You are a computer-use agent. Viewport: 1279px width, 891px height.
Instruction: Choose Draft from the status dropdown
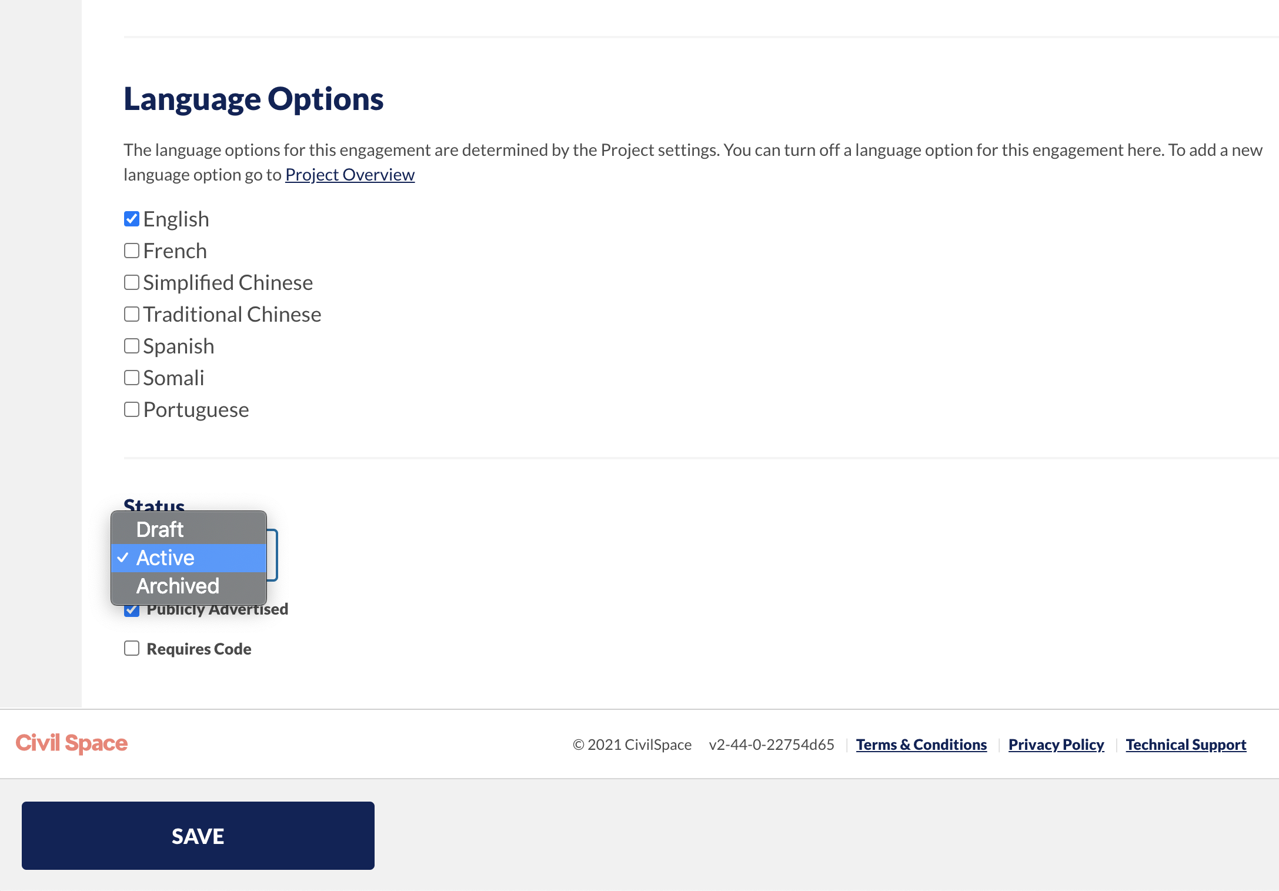tap(189, 529)
